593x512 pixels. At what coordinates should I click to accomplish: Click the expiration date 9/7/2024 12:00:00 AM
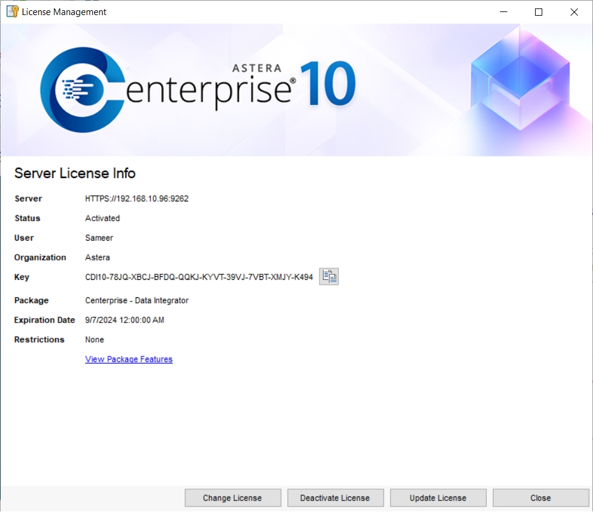(x=124, y=320)
